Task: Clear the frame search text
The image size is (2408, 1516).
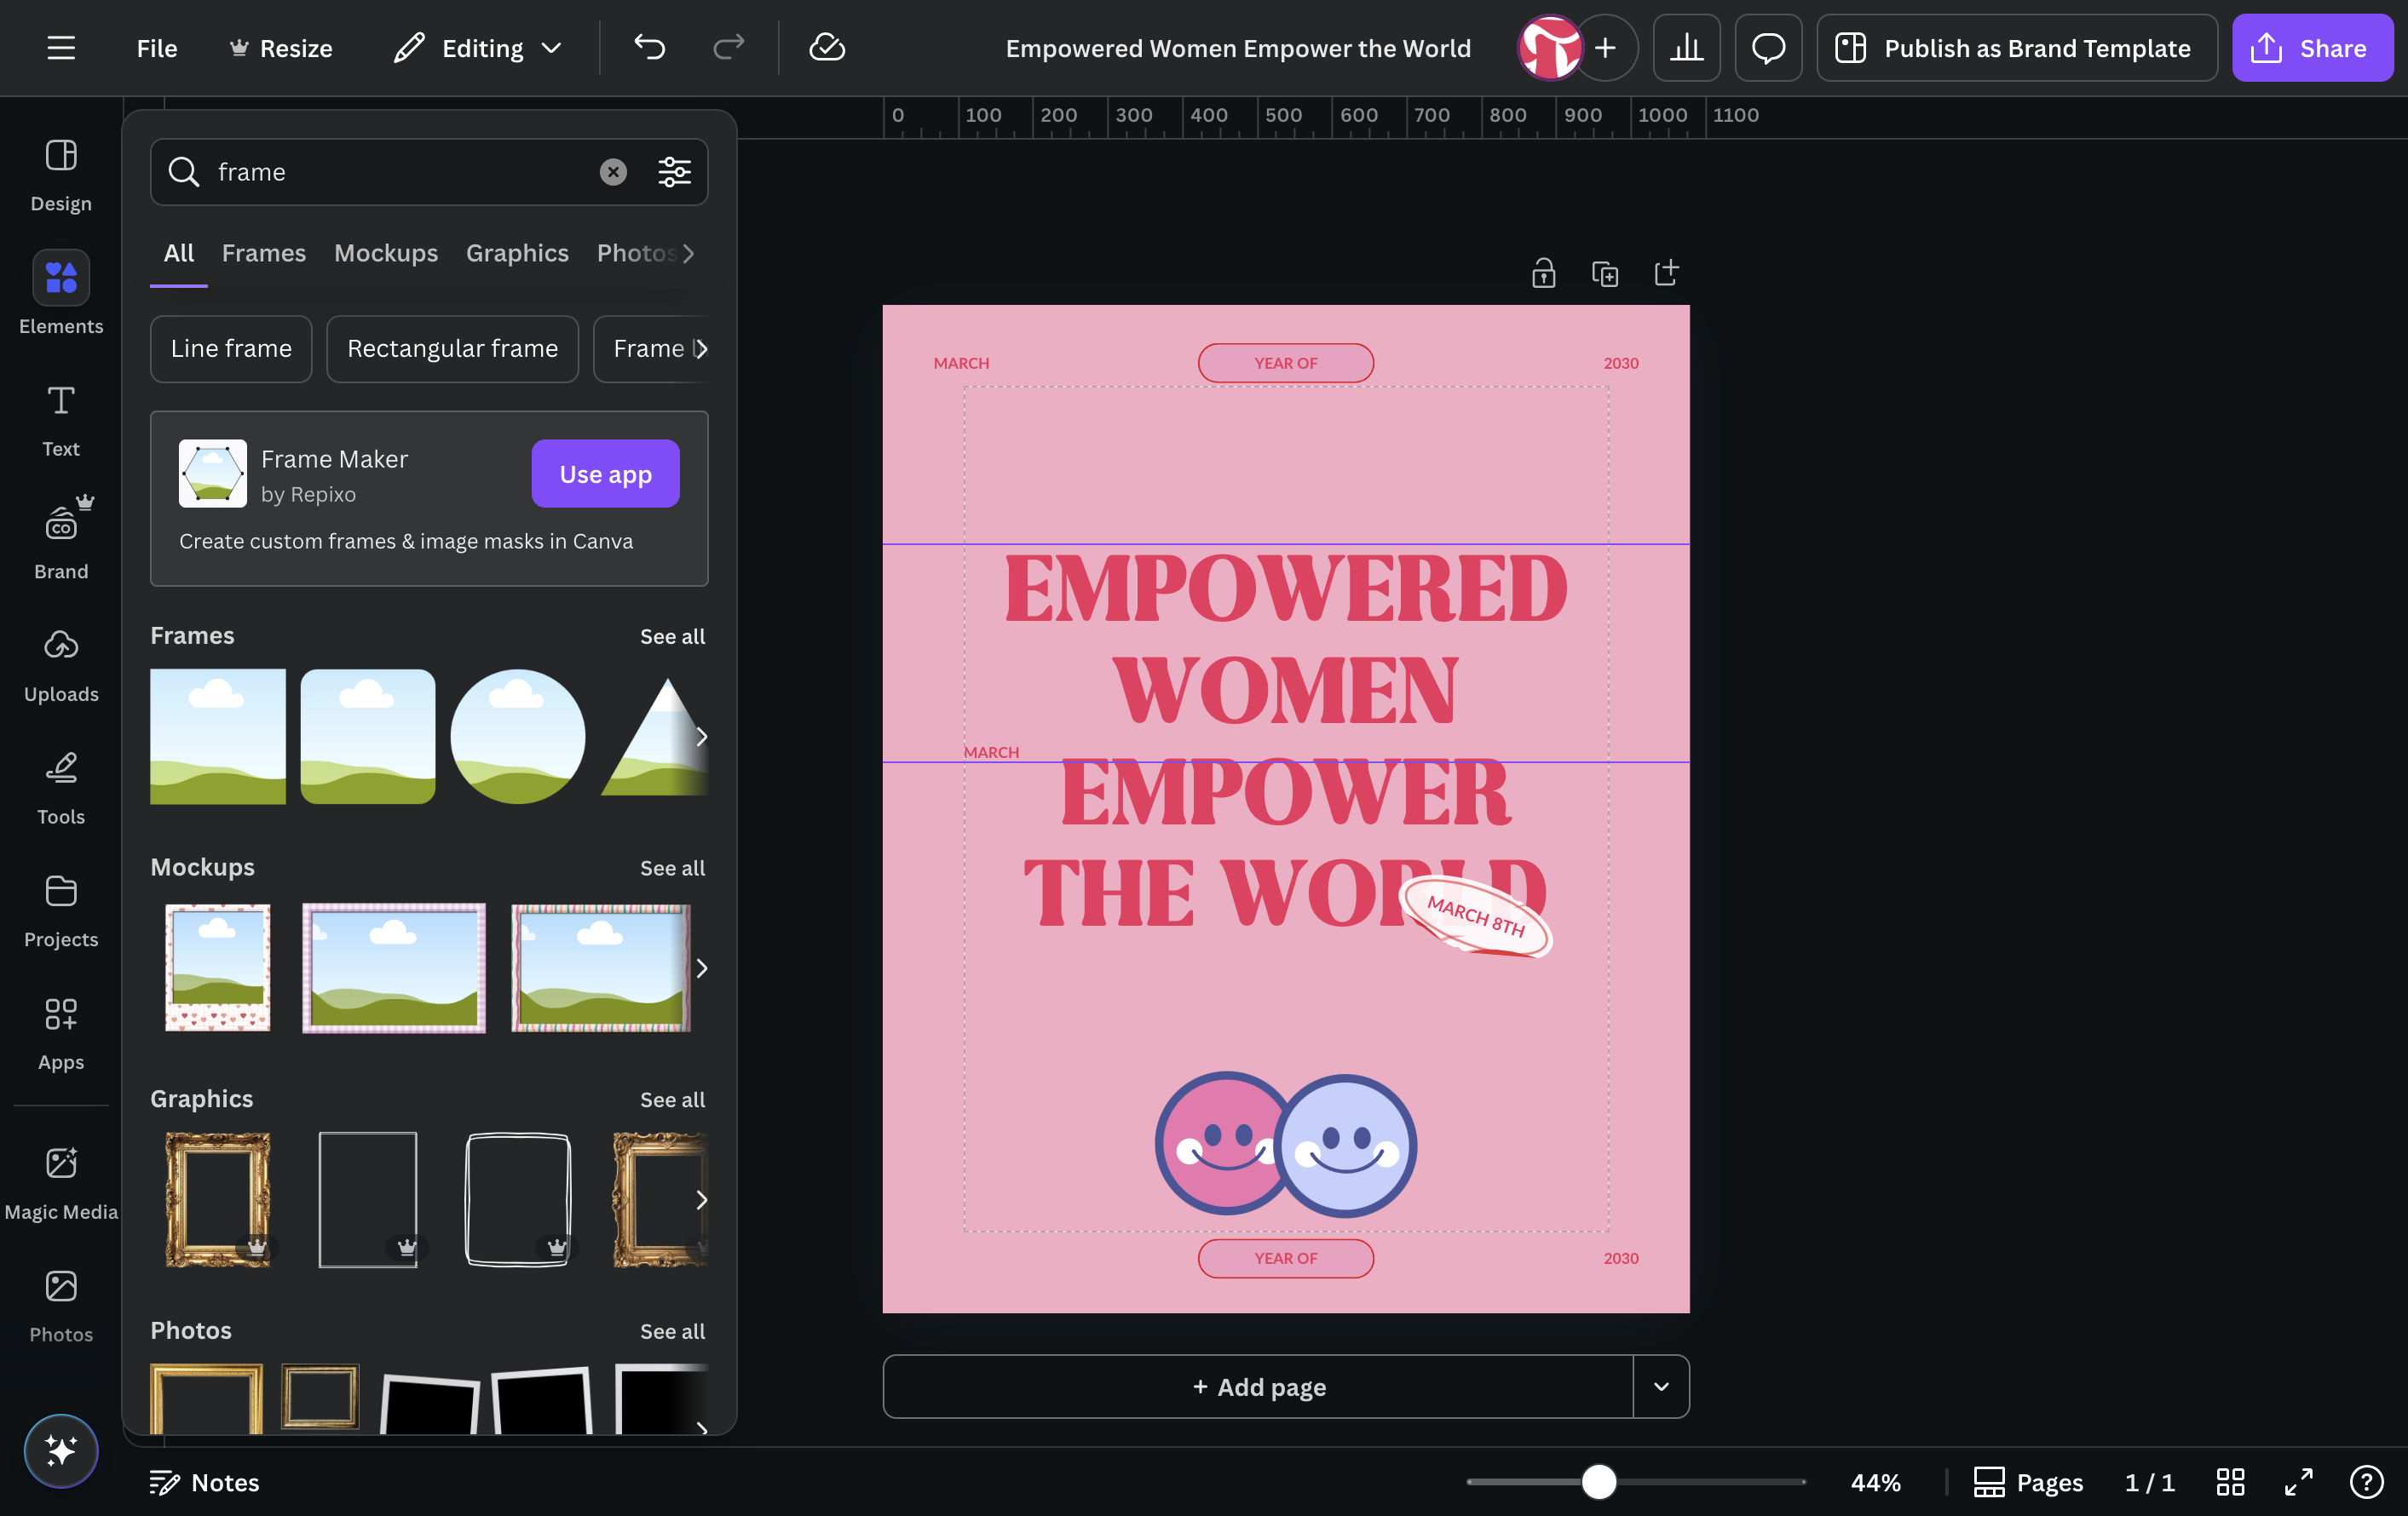Action: (x=613, y=172)
